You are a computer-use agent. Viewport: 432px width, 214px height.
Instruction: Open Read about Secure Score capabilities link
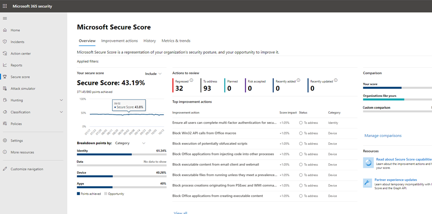point(404,159)
